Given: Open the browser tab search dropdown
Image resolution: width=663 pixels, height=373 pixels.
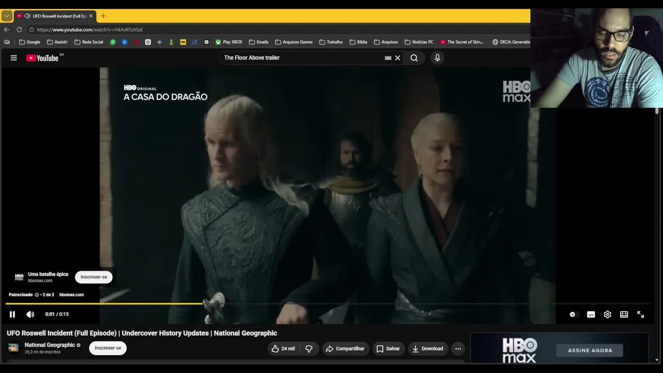Looking at the screenshot, I should 7,16.
